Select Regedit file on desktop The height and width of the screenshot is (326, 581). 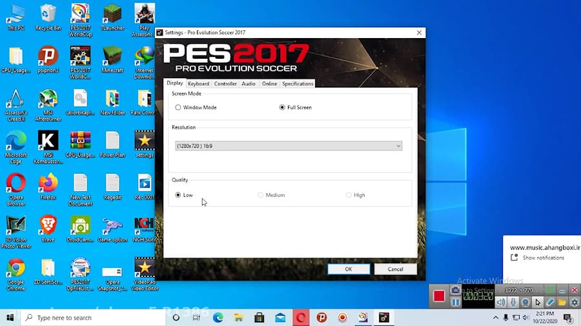(112, 187)
